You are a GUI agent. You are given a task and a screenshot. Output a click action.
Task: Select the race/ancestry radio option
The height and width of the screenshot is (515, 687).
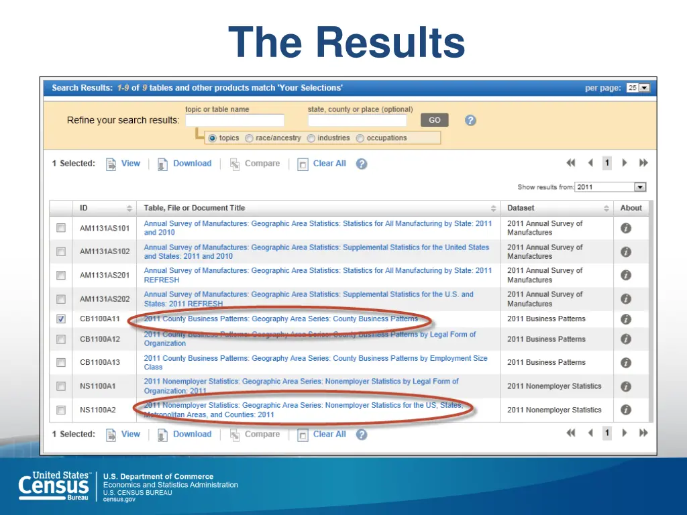(x=249, y=138)
